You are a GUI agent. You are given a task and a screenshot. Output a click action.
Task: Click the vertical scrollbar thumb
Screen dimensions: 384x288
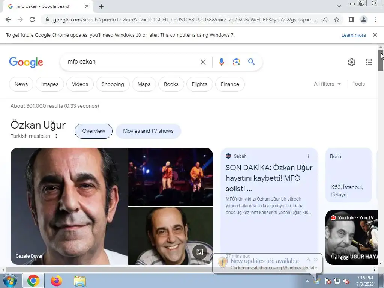[381, 60]
